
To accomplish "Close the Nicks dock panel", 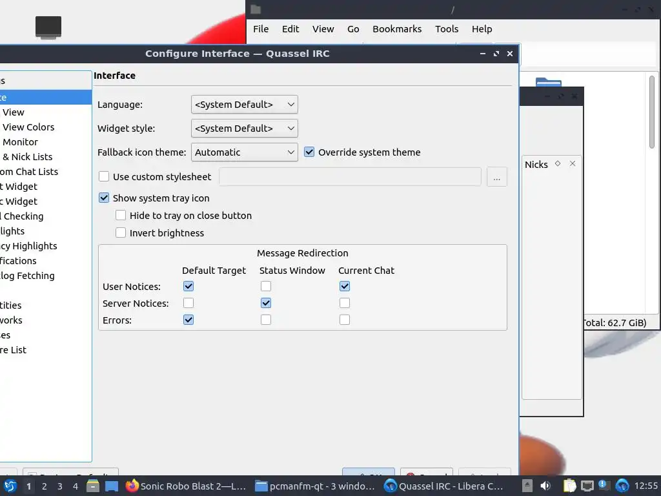I will (573, 163).
